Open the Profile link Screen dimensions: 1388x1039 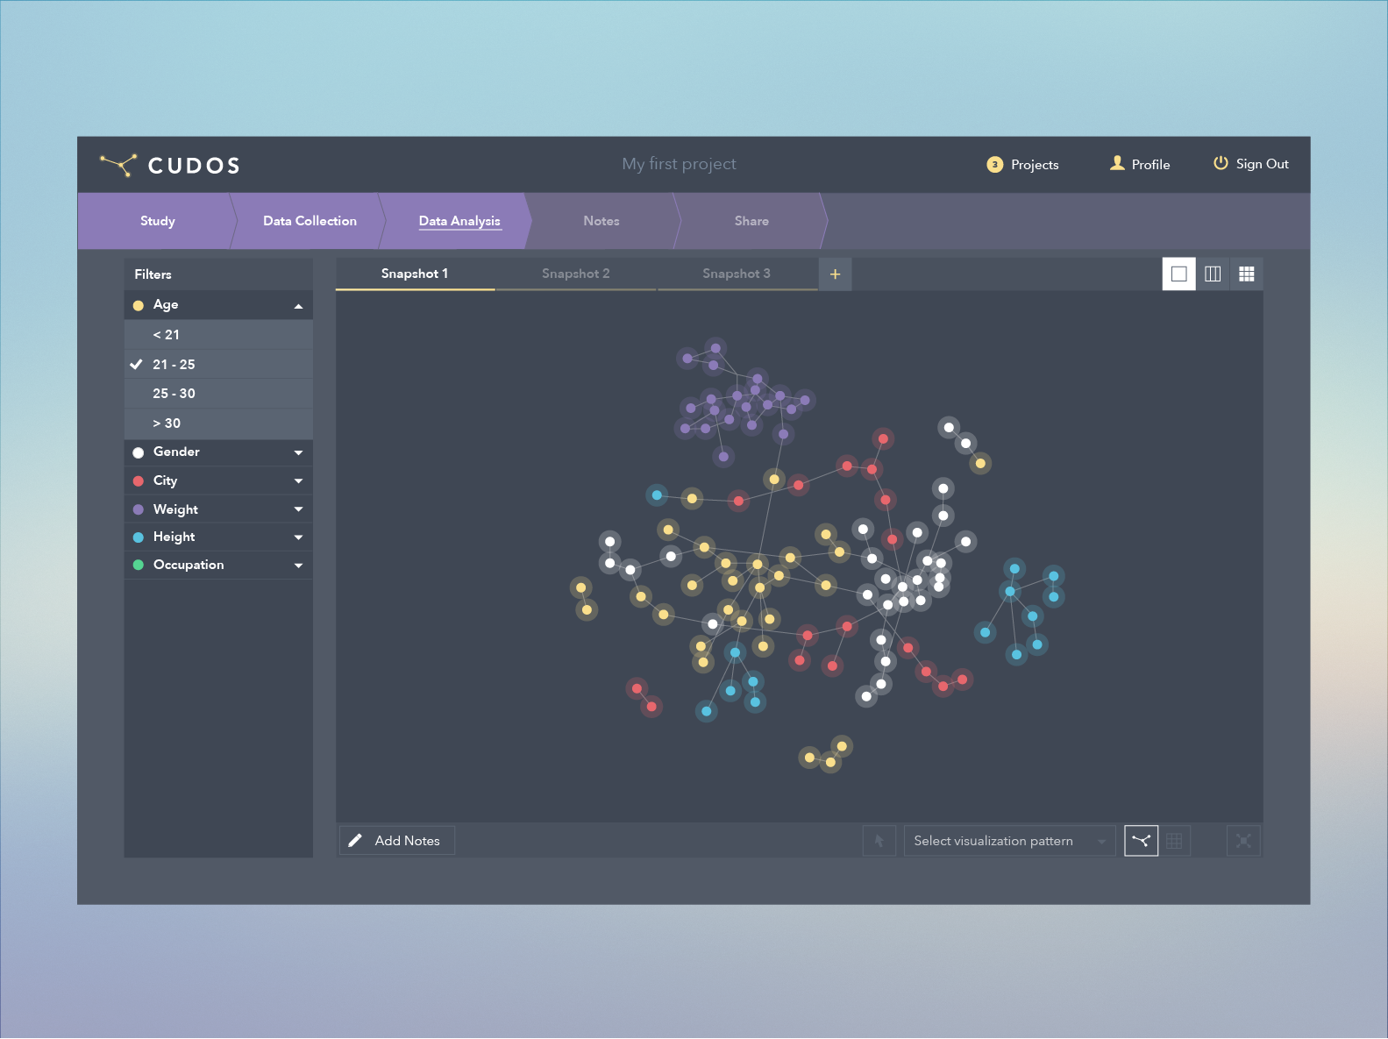pyautogui.click(x=1150, y=165)
